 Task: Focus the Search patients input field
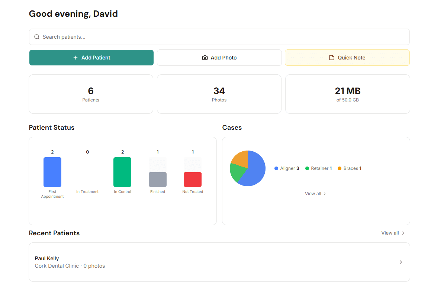pos(219,37)
